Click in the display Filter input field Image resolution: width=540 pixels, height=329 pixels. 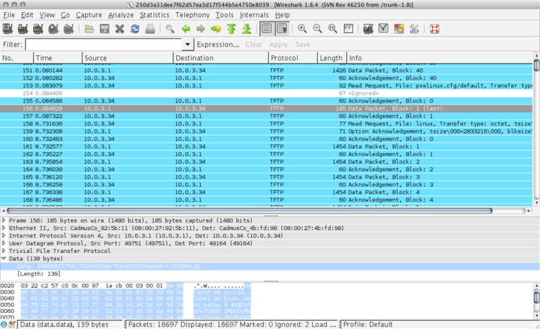[x=104, y=44]
